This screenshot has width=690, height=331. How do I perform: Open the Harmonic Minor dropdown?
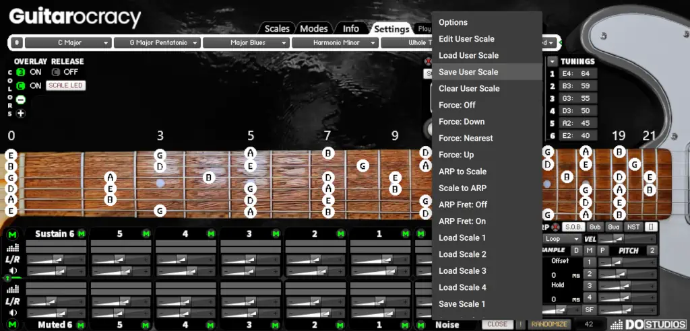(x=335, y=42)
